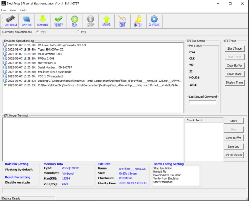Switch emulation to CS2
The height and width of the screenshot is (201, 249).
pyautogui.click(x=78, y=32)
